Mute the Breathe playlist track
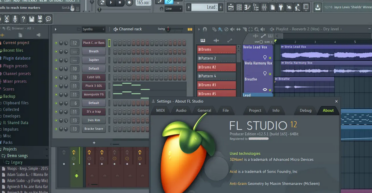 (270, 90)
